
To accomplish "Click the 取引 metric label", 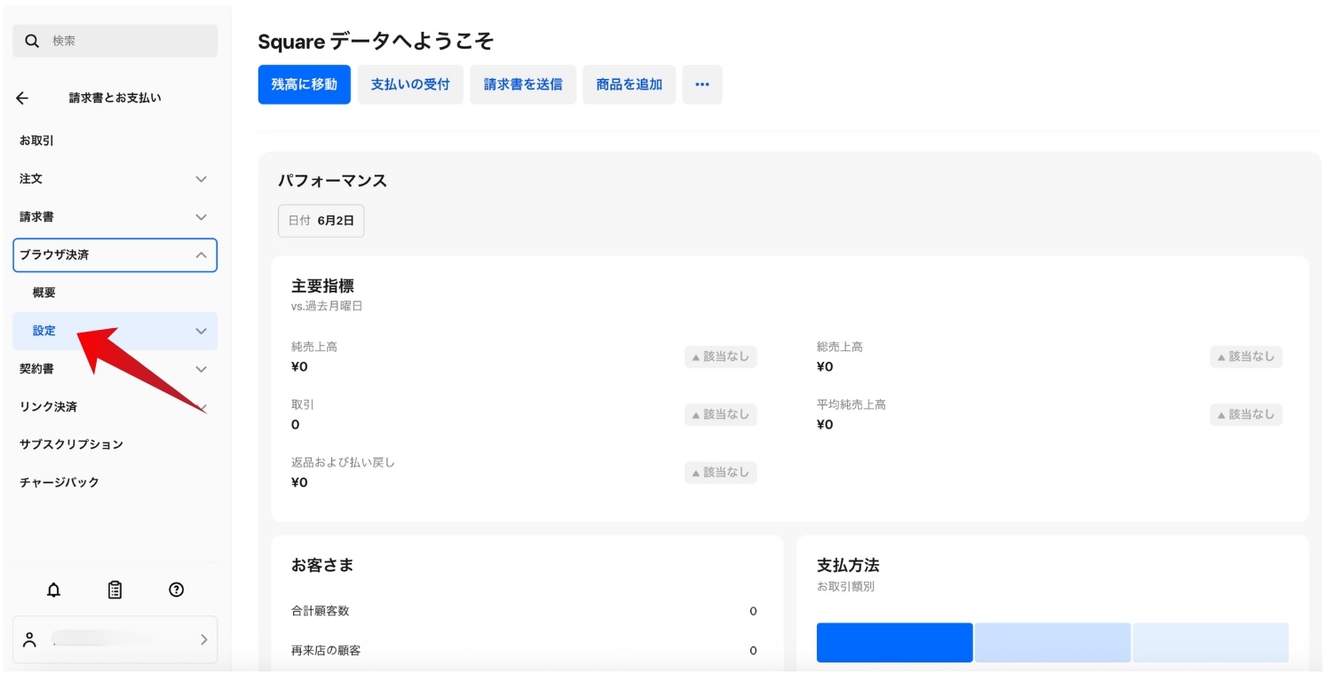I will coord(303,404).
